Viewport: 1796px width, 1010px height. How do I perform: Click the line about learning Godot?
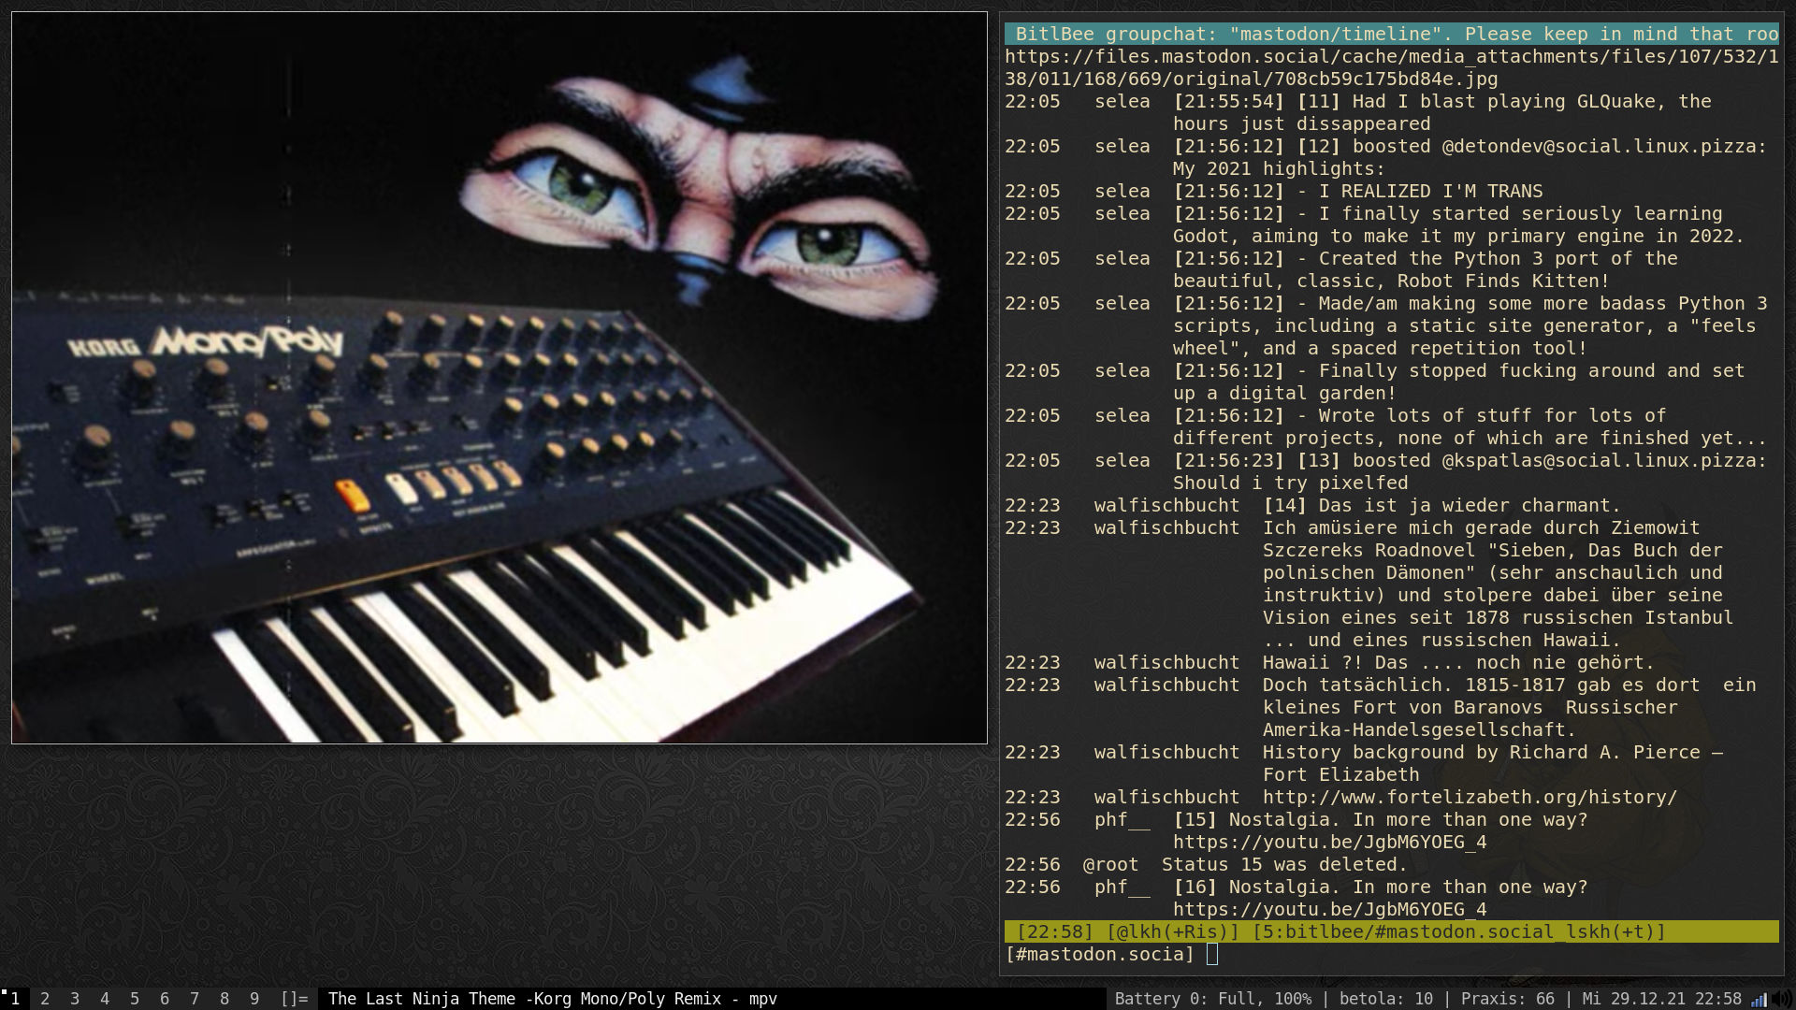[1459, 224]
